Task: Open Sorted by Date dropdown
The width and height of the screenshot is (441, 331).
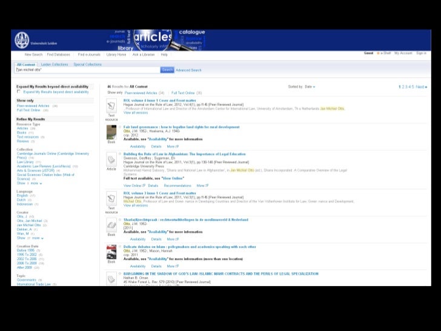Action: pos(310,87)
